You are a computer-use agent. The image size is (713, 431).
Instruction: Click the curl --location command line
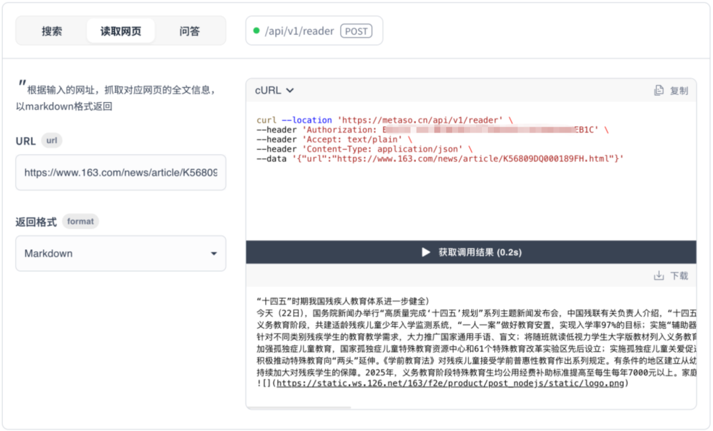(x=385, y=120)
